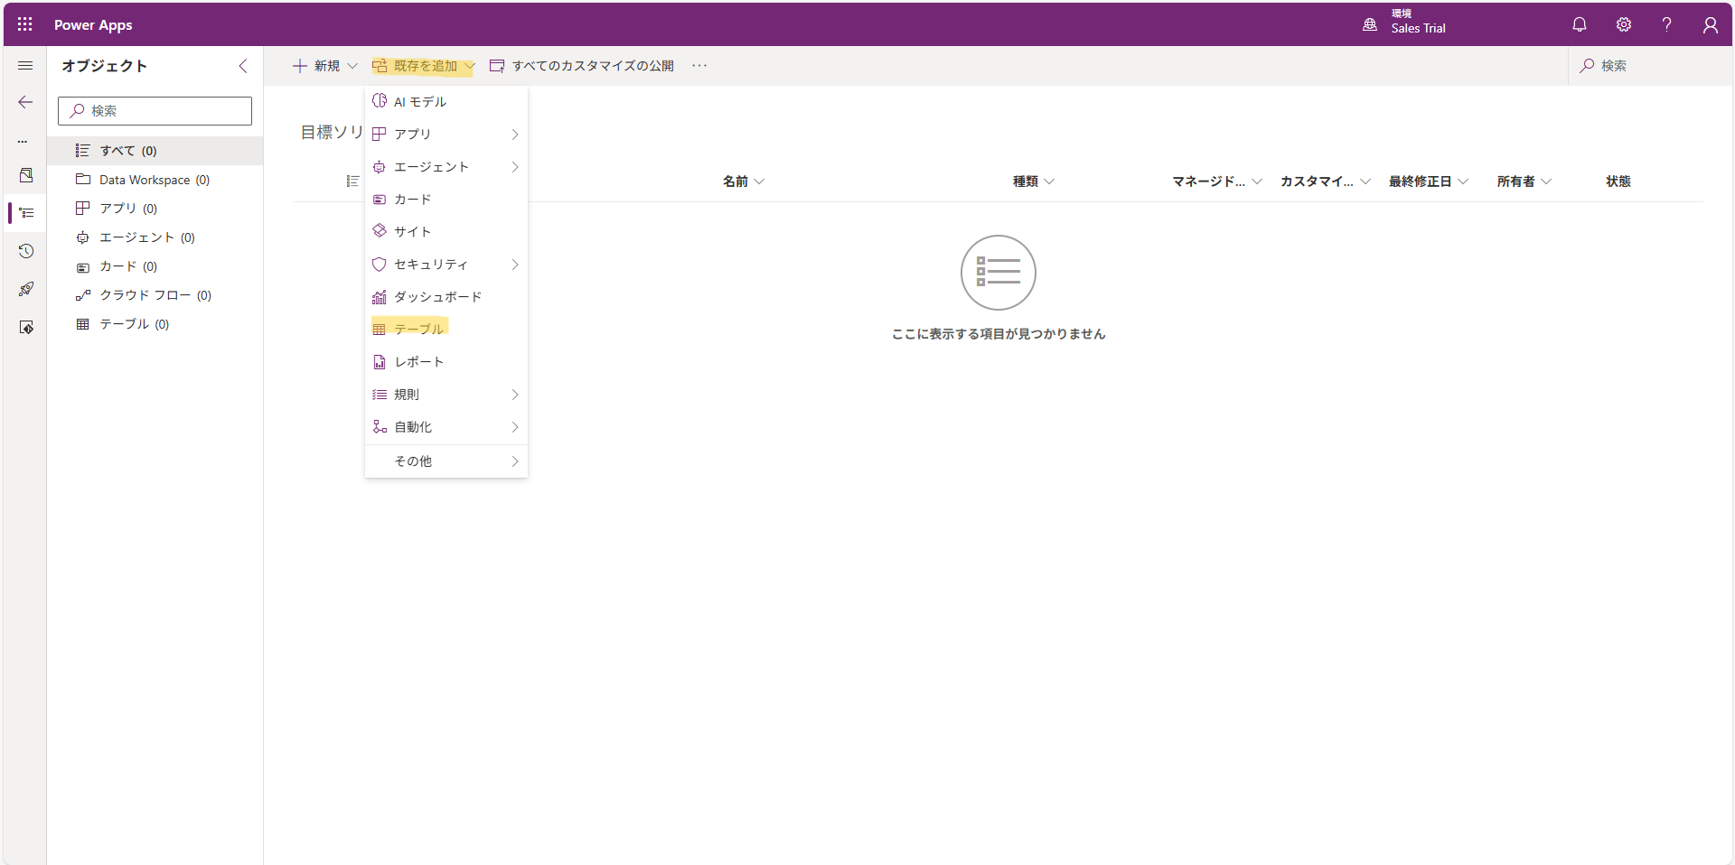Open the history icon in left rail
This screenshot has width=1735, height=865.
pyautogui.click(x=26, y=251)
